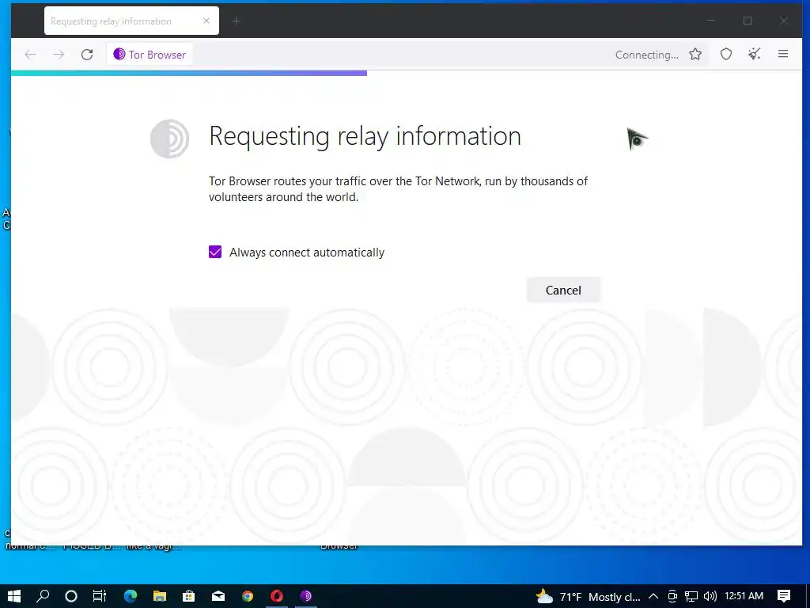Close the Requesting relay information tab
Screen dimensions: 810x608
click(x=206, y=21)
